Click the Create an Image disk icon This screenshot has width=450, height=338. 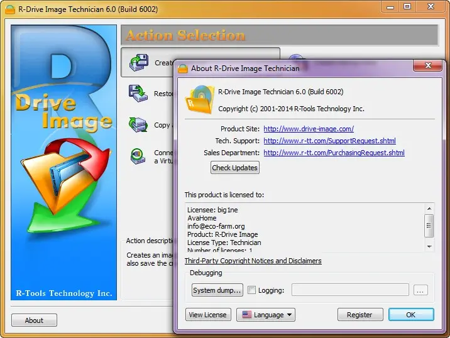pyautogui.click(x=139, y=62)
